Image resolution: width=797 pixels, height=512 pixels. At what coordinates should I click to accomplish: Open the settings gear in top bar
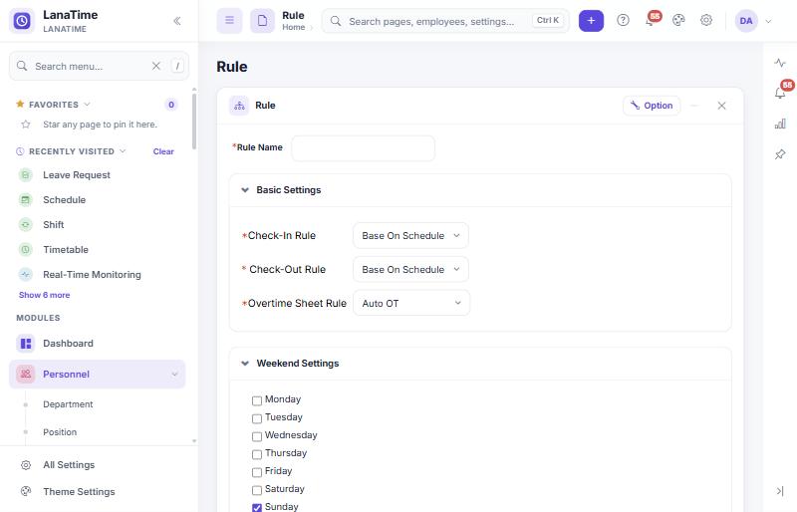706,20
